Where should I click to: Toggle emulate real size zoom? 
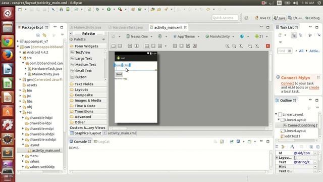(x=228, y=46)
